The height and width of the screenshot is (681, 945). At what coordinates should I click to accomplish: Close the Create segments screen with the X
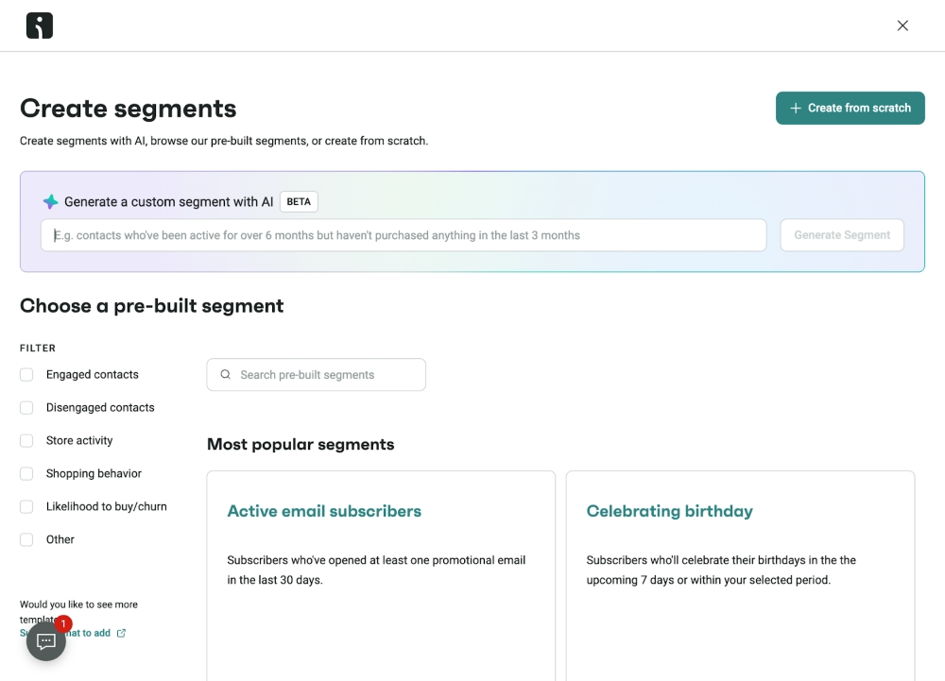pyautogui.click(x=902, y=26)
